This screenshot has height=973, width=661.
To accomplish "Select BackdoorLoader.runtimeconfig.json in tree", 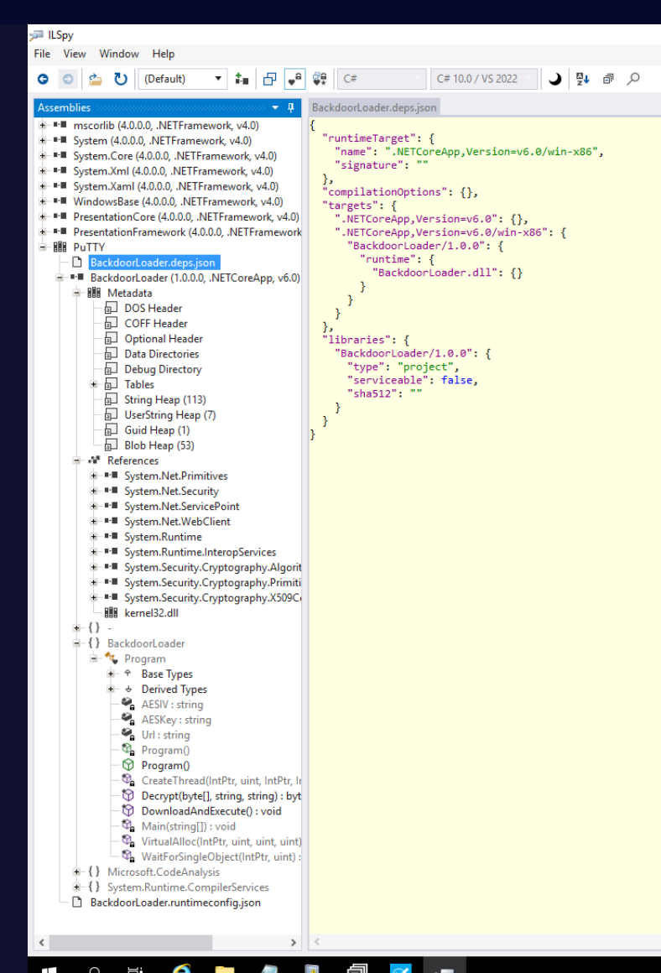I will tap(174, 903).
